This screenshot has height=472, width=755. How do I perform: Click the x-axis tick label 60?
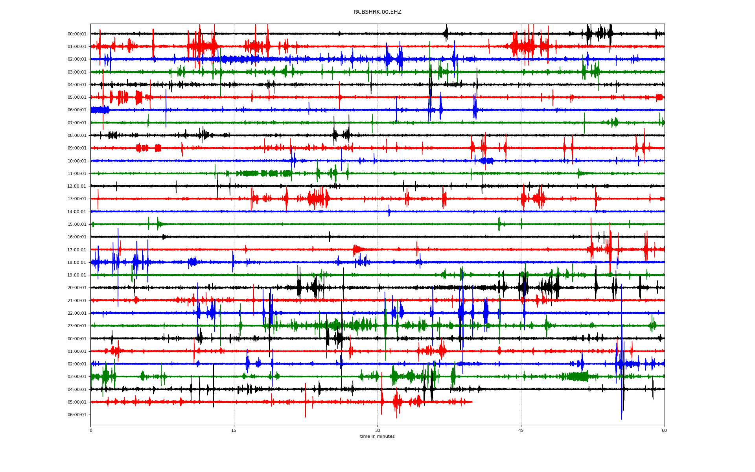tap(664, 430)
